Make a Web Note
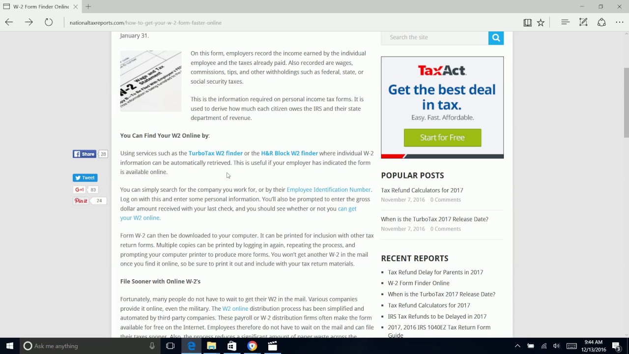 [583, 22]
